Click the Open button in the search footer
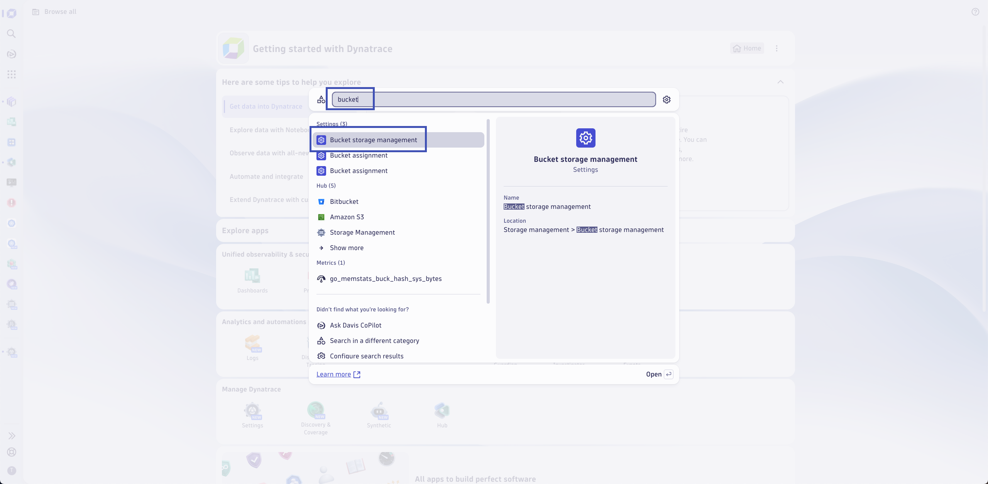Image resolution: width=988 pixels, height=484 pixels. [660, 374]
